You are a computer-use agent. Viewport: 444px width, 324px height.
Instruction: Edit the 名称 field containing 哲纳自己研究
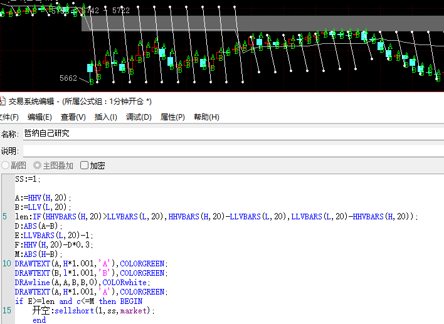click(x=233, y=133)
